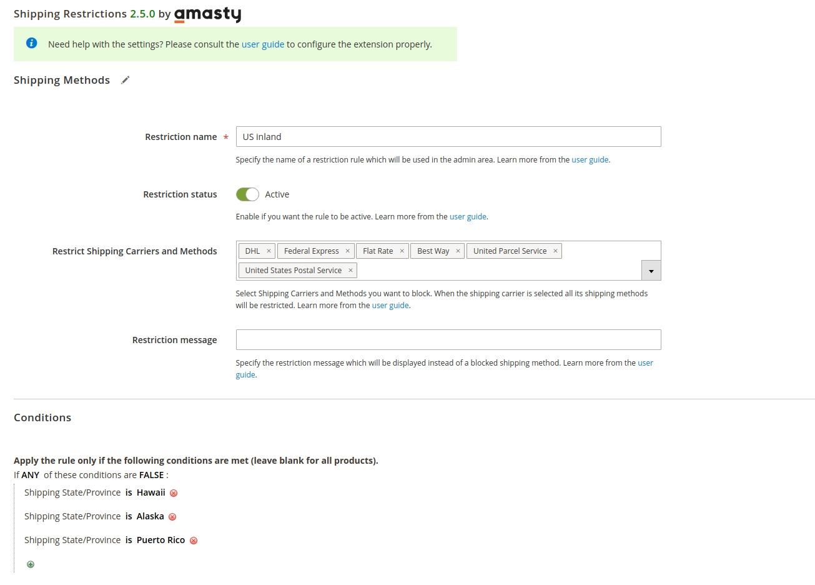Delete the Alaska condition via red icon
Screen dimensions: 815x585
pos(172,517)
